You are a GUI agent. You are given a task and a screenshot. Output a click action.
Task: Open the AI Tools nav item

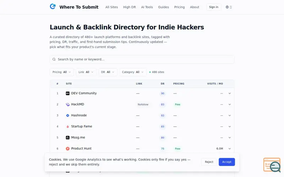tap(147, 7)
